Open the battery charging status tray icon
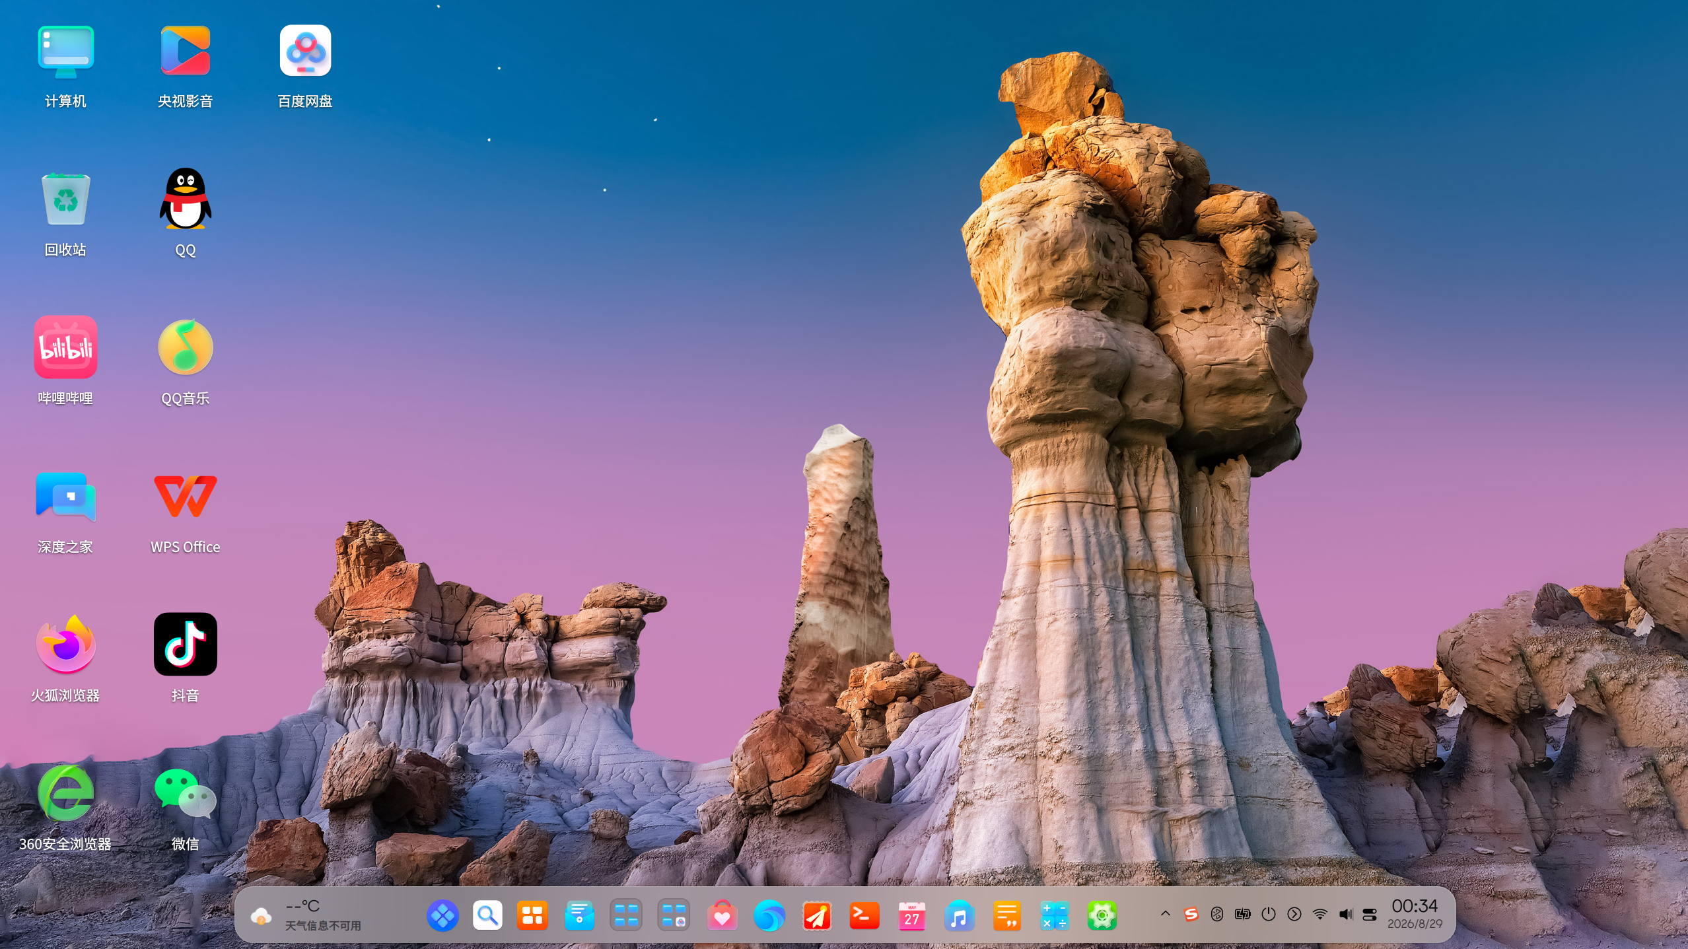The width and height of the screenshot is (1688, 949). coord(1243,914)
